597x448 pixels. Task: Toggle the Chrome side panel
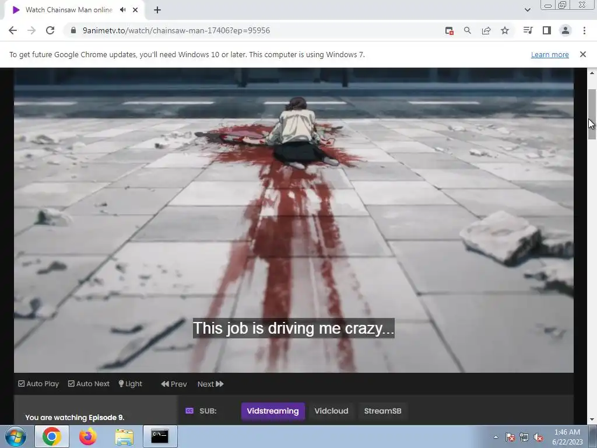tap(547, 30)
